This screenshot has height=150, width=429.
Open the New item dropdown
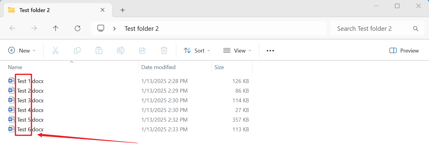pos(22,51)
